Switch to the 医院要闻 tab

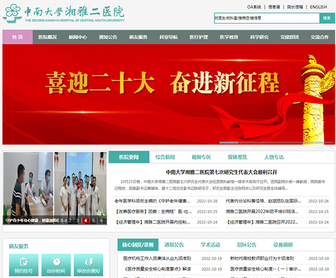(129, 157)
